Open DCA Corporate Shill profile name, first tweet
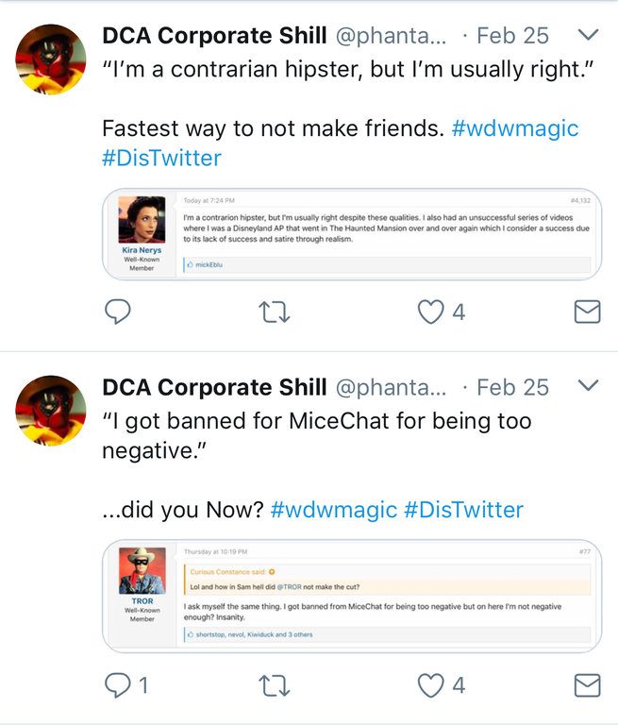Image resolution: width=618 pixels, height=725 pixels. coord(214,36)
